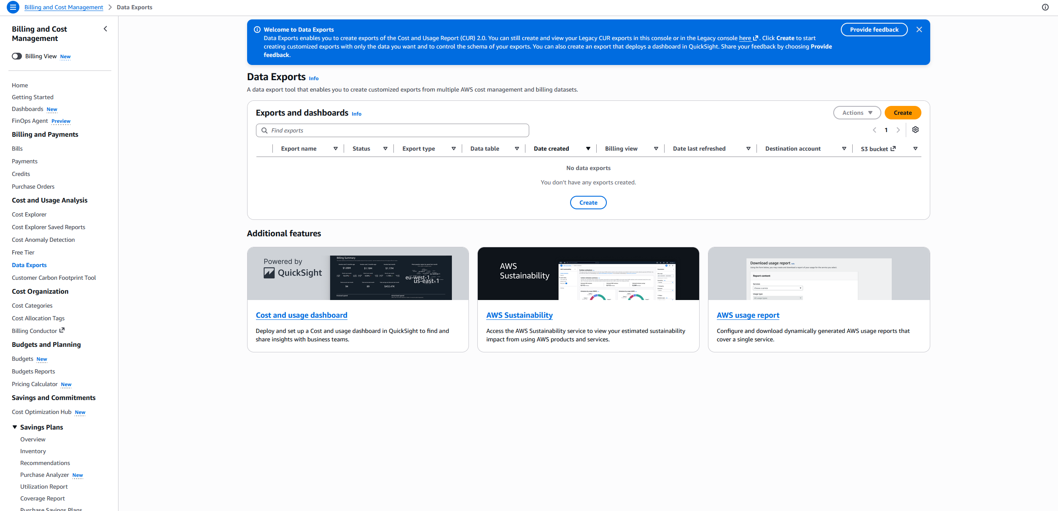Open Pricing Calculator in the sidebar
Screen dimensions: 1058x511
(35, 384)
